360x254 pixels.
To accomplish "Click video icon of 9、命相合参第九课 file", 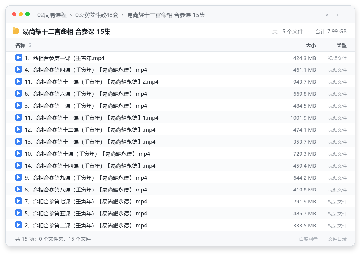I will point(19,177).
